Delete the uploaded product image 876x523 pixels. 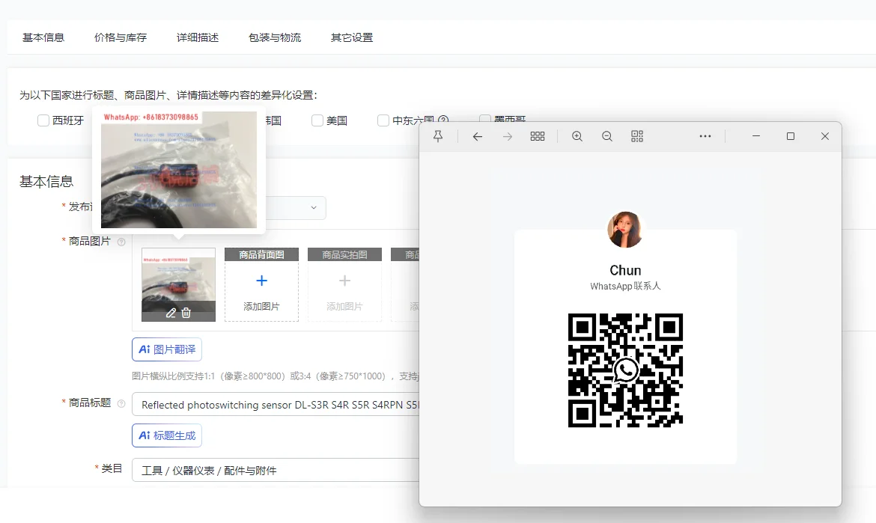point(186,313)
